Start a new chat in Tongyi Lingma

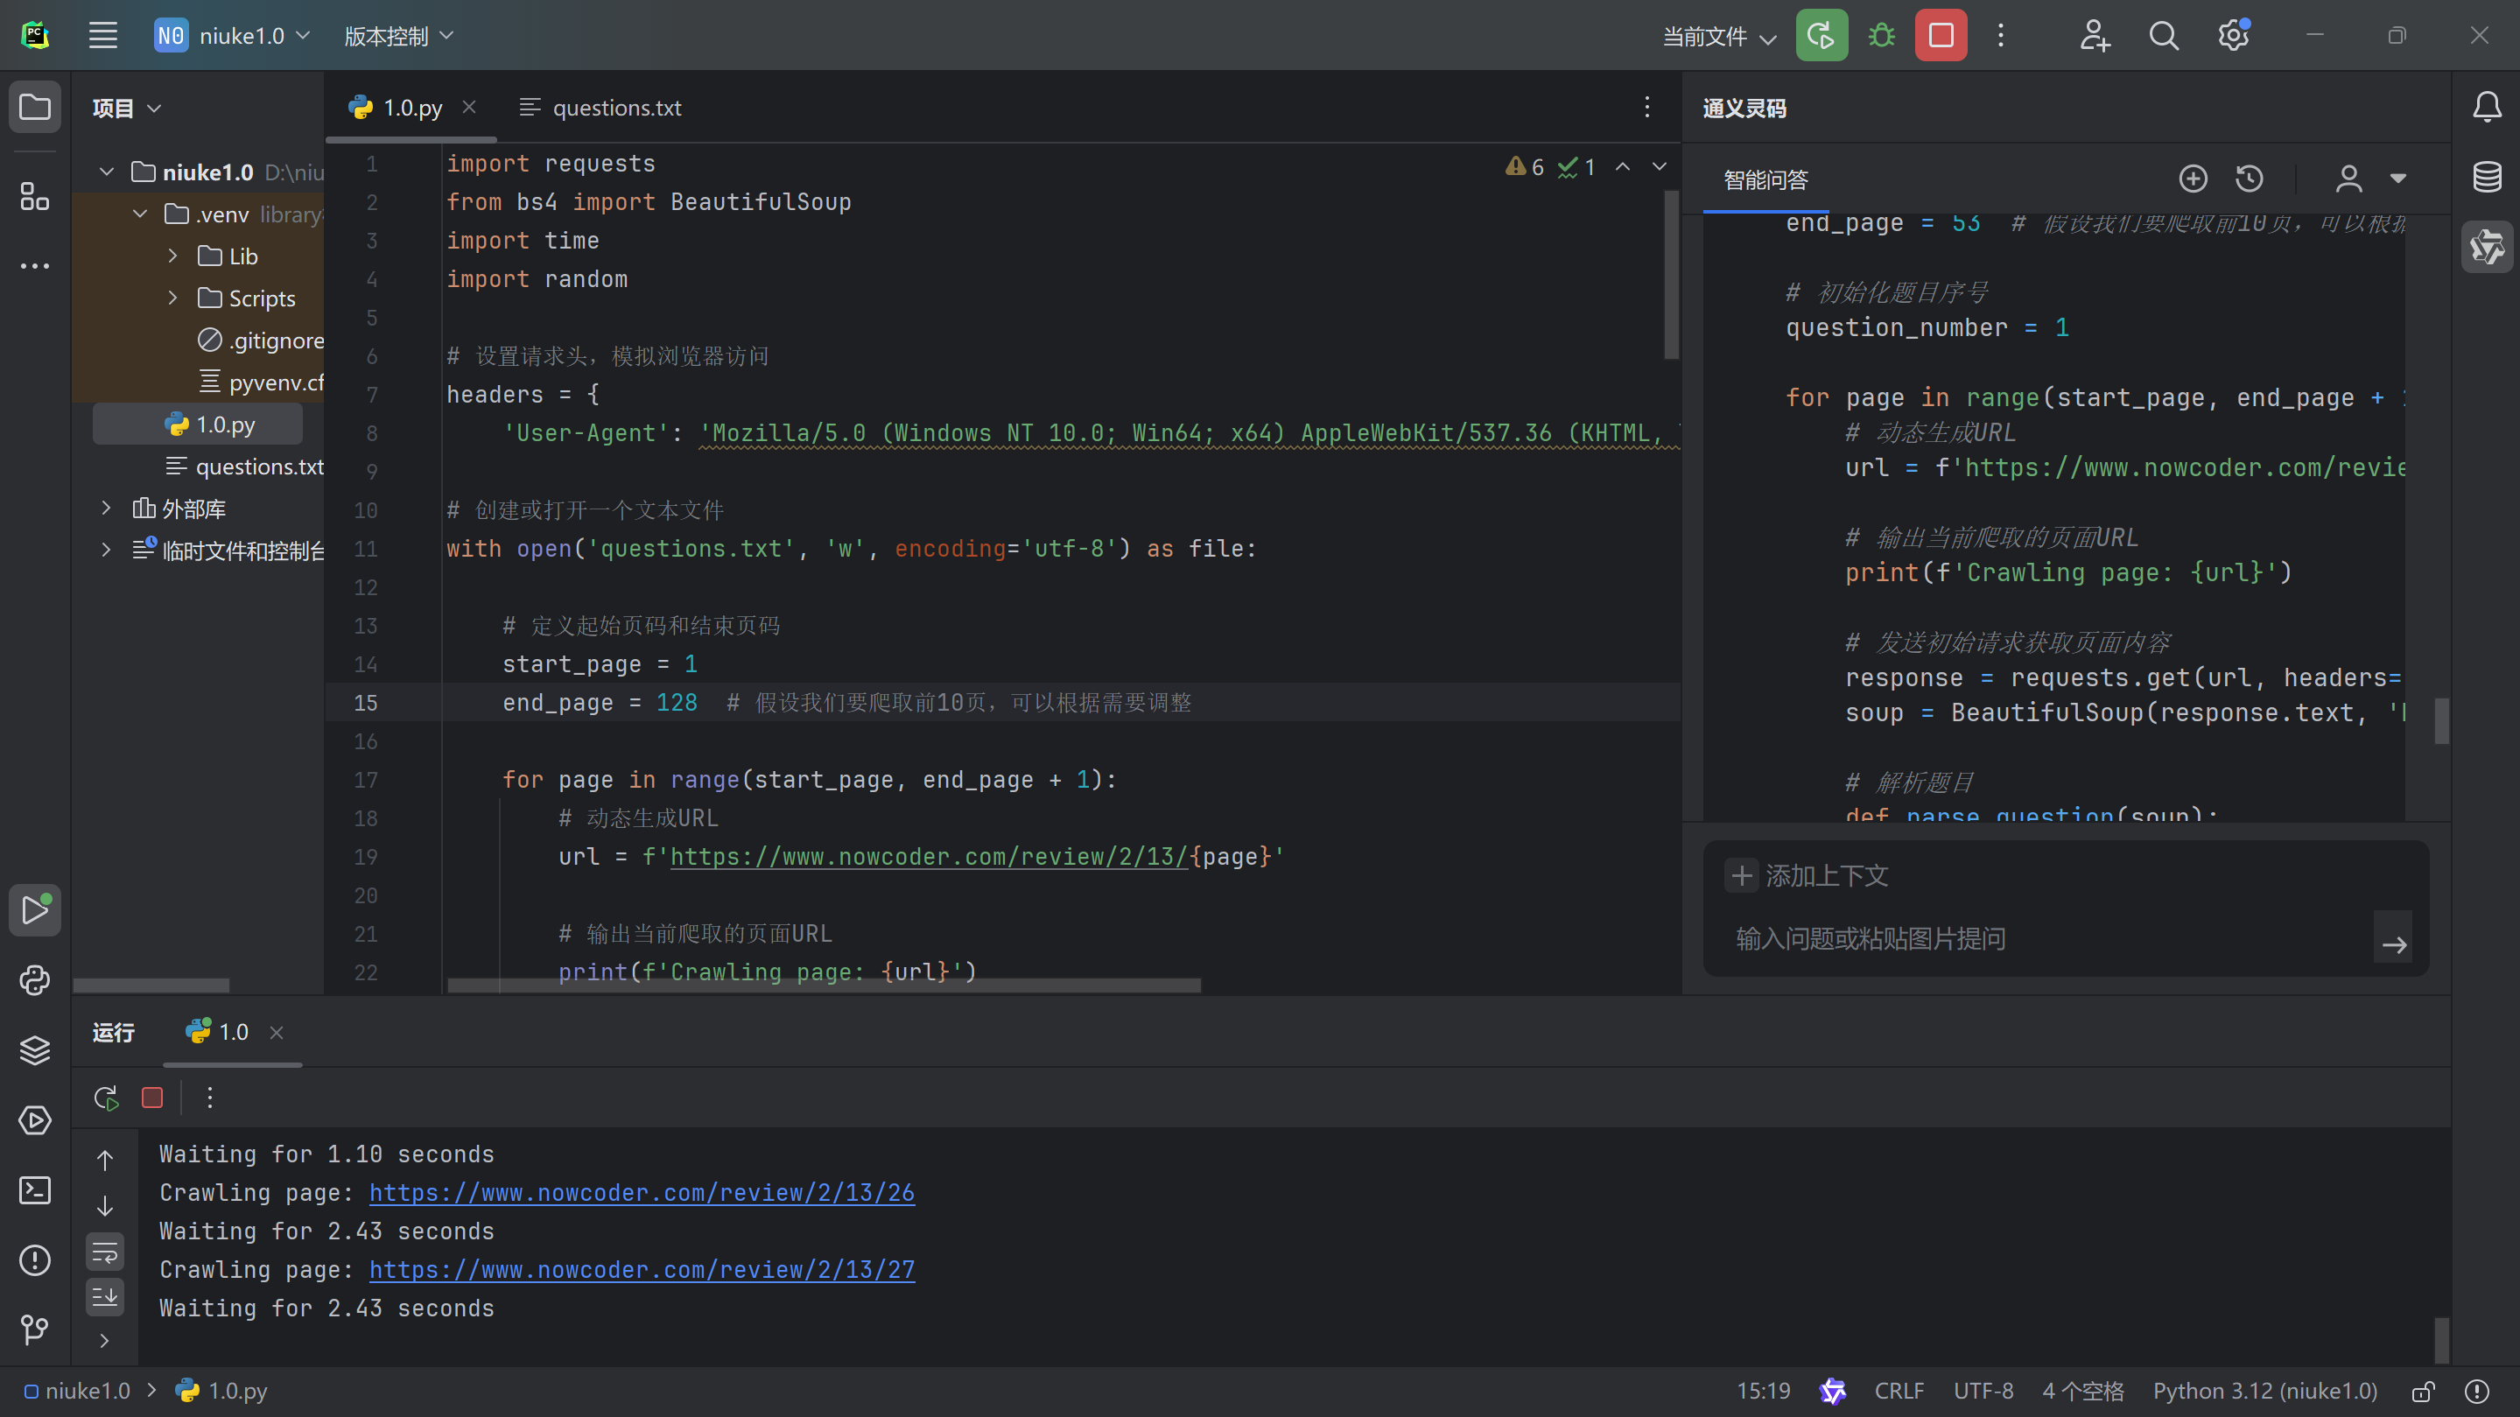pyautogui.click(x=2194, y=179)
